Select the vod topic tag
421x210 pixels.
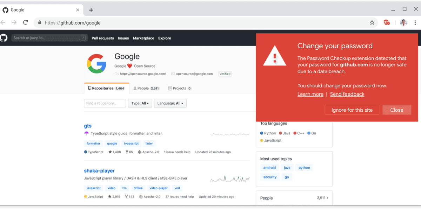[177, 188]
